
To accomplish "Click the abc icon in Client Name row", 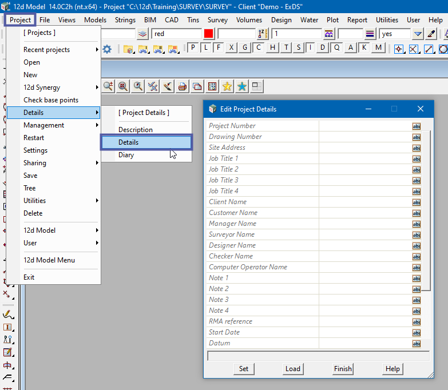I will 417,202.
